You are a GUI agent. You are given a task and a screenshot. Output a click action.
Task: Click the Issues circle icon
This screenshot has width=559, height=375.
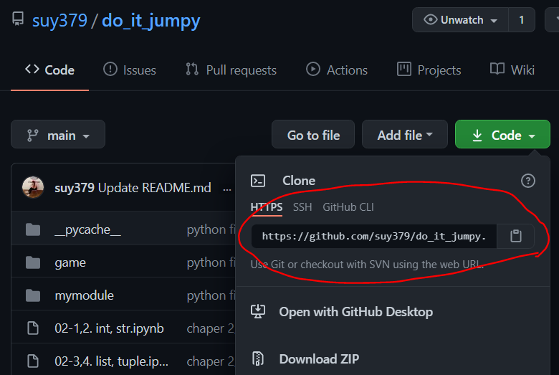pos(110,69)
